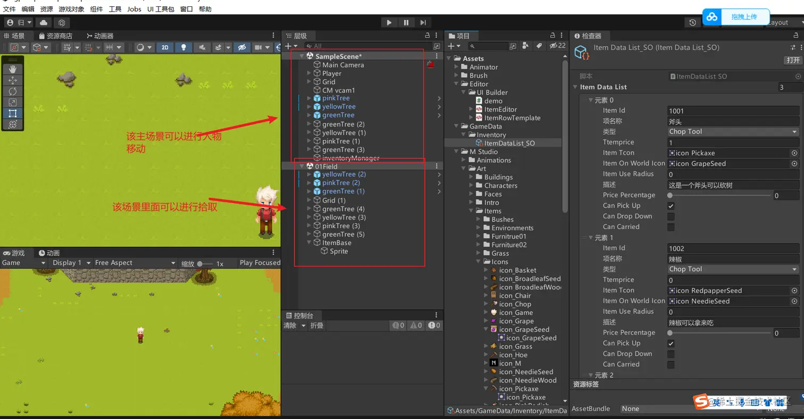Click the Play button
The image size is (804, 419).
click(x=389, y=22)
